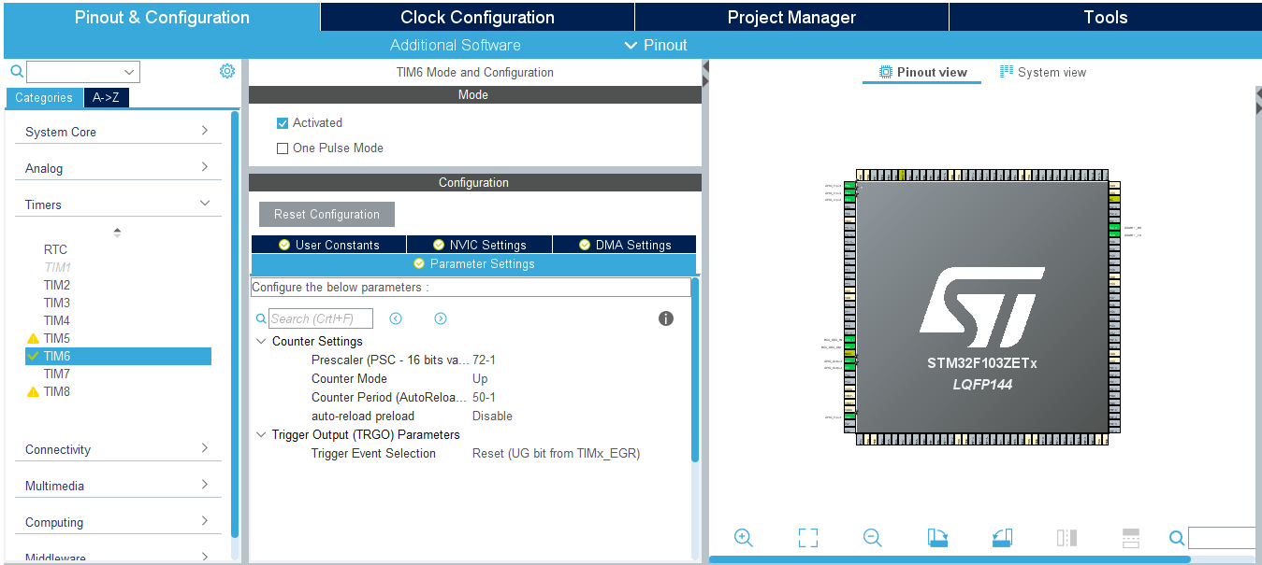
Task: Open DMA Settings tab
Action: click(625, 245)
